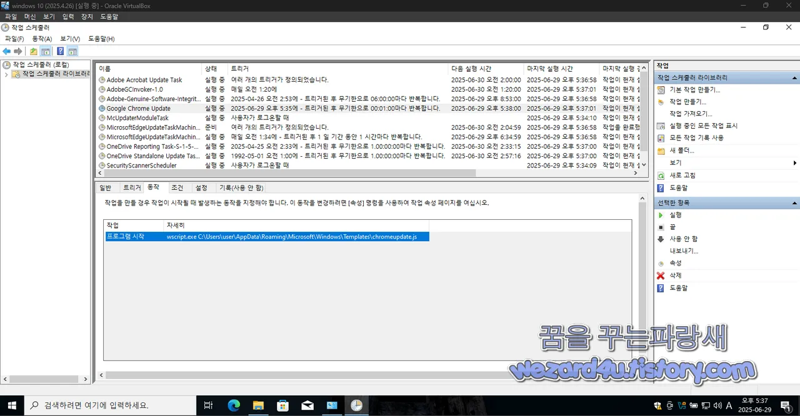Screen dimensions: 800x416
Task: Switch to 조건 tab
Action: [x=177, y=187]
